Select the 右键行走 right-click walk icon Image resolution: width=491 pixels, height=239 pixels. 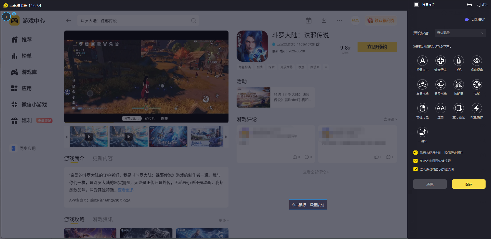click(422, 108)
